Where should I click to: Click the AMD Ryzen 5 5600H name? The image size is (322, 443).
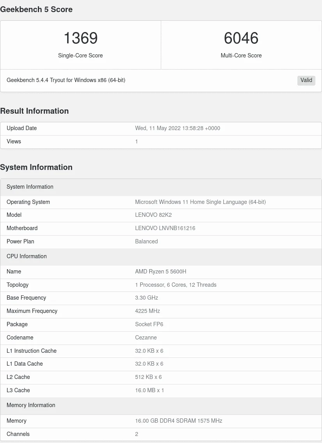(160, 272)
